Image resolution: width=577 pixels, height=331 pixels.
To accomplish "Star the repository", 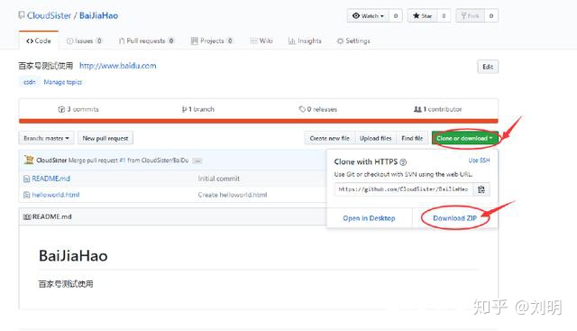I will point(422,16).
